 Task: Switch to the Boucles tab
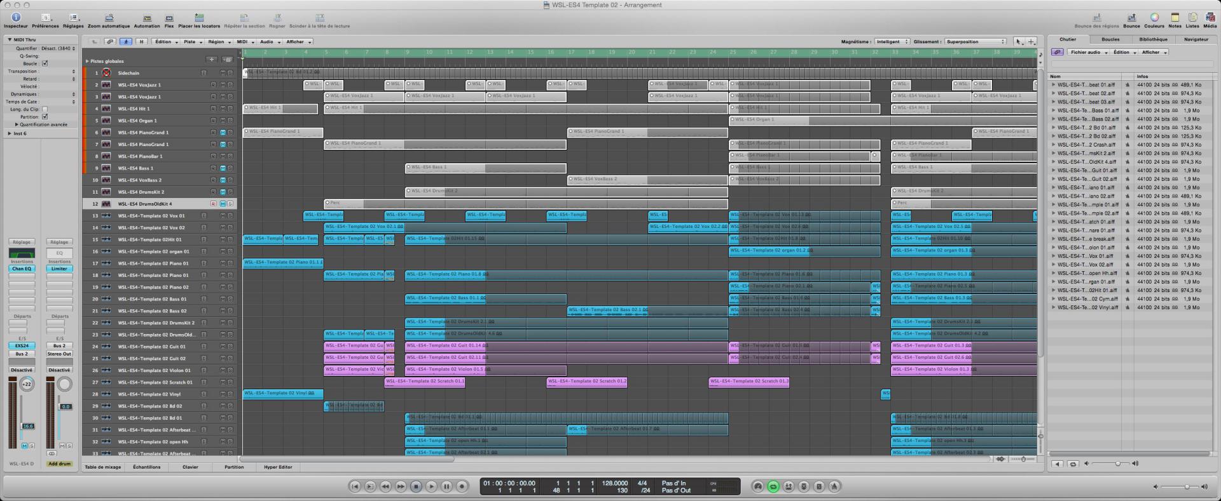coord(1110,39)
